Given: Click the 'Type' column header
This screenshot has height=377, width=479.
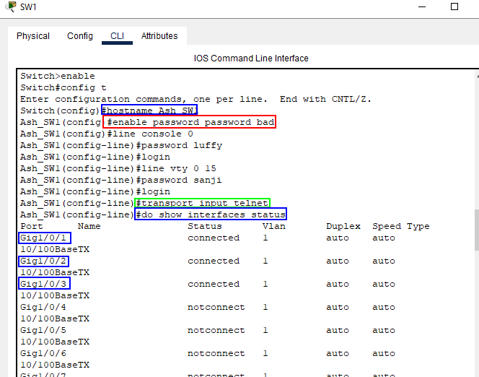Looking at the screenshot, I should coord(418,226).
